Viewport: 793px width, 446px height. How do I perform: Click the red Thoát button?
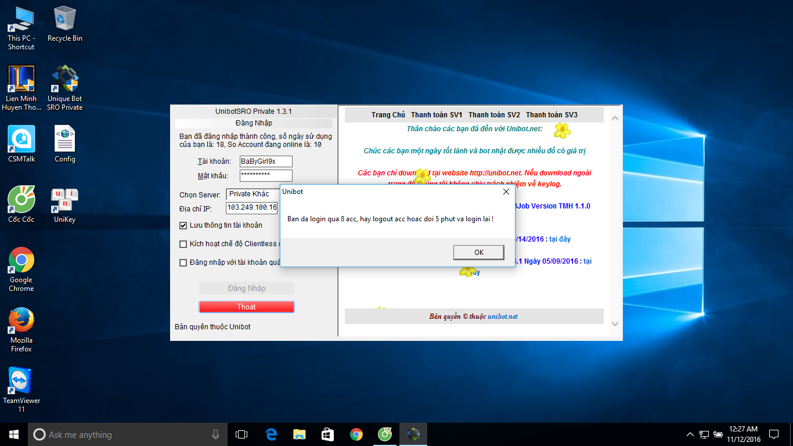[246, 307]
